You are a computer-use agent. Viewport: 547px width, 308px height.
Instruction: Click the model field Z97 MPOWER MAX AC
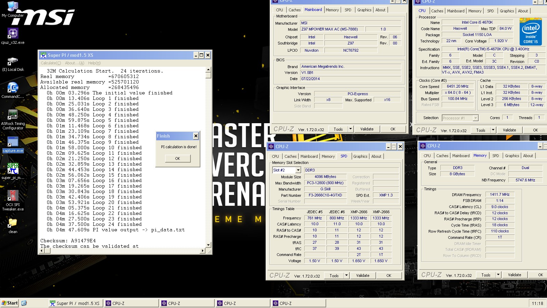(x=333, y=29)
